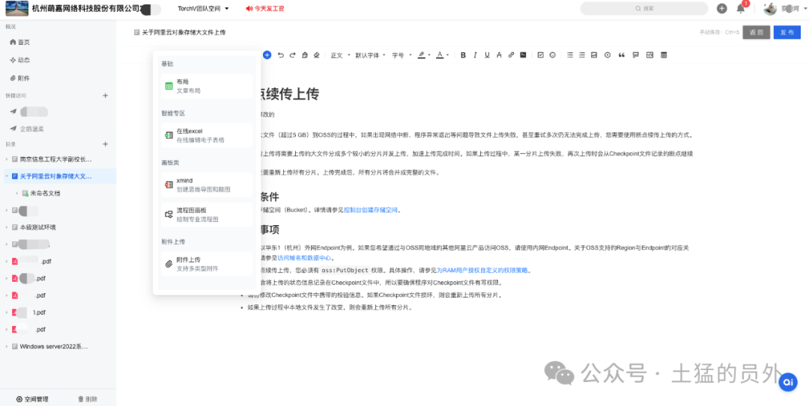Insert a video via the play icon
This screenshot has width=809, height=406.
tap(607, 55)
